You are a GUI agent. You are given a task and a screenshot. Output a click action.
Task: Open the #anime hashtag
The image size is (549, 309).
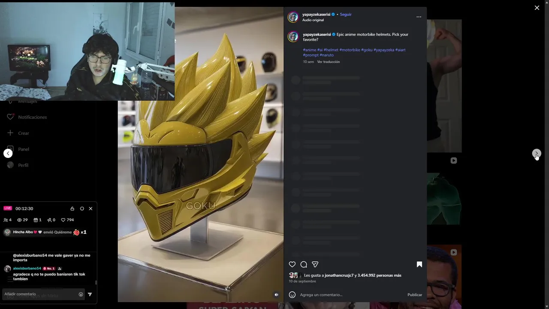click(x=309, y=50)
